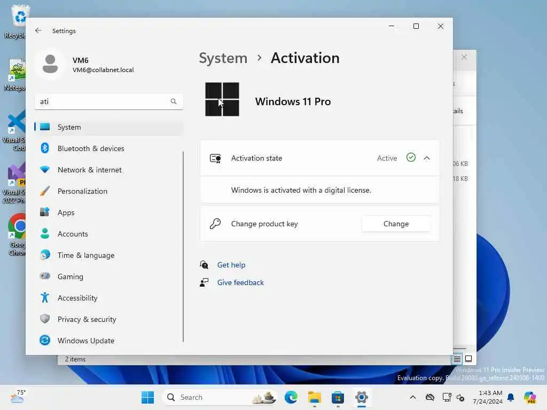This screenshot has height=410, width=547.
Task: Open the Recycle Bin desktop icon
Action: (x=17, y=21)
